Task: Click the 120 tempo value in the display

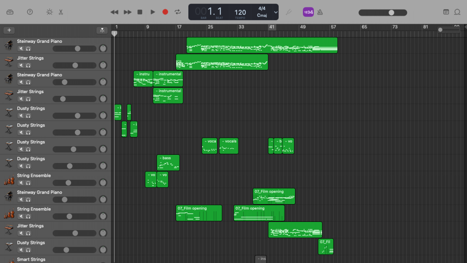Action: coord(240,12)
